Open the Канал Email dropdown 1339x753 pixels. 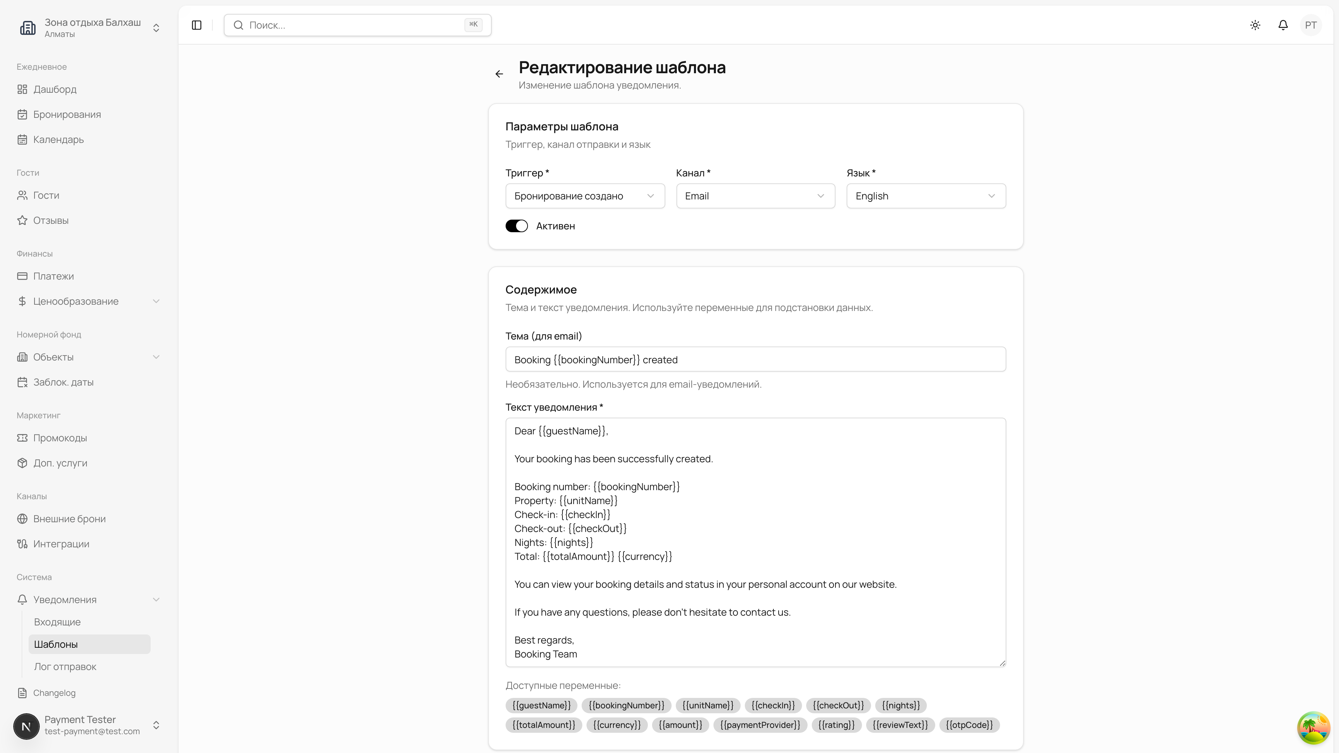(x=755, y=196)
